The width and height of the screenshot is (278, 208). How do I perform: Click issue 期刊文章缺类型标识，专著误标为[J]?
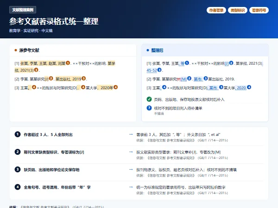(54, 152)
